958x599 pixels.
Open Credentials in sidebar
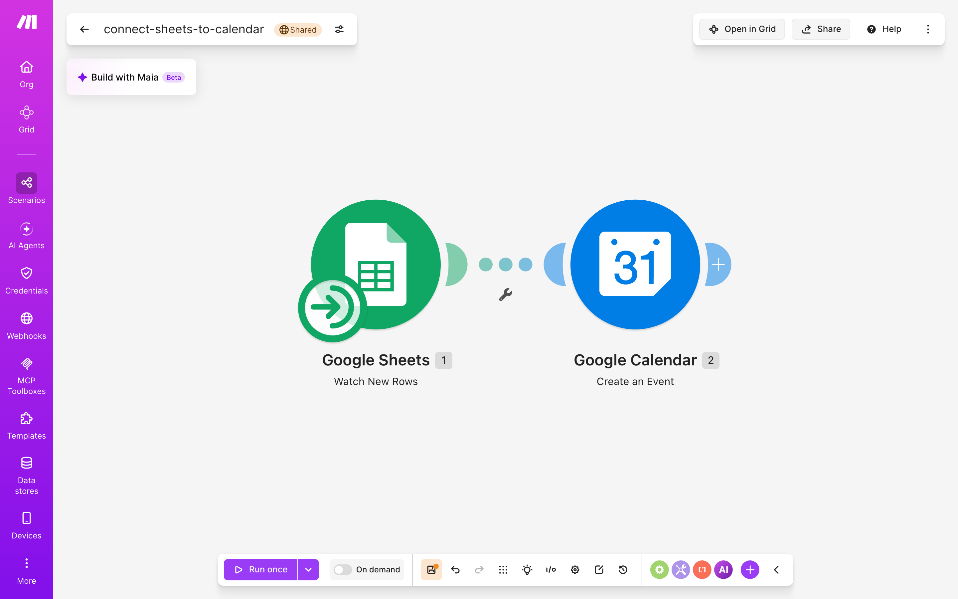pyautogui.click(x=27, y=281)
